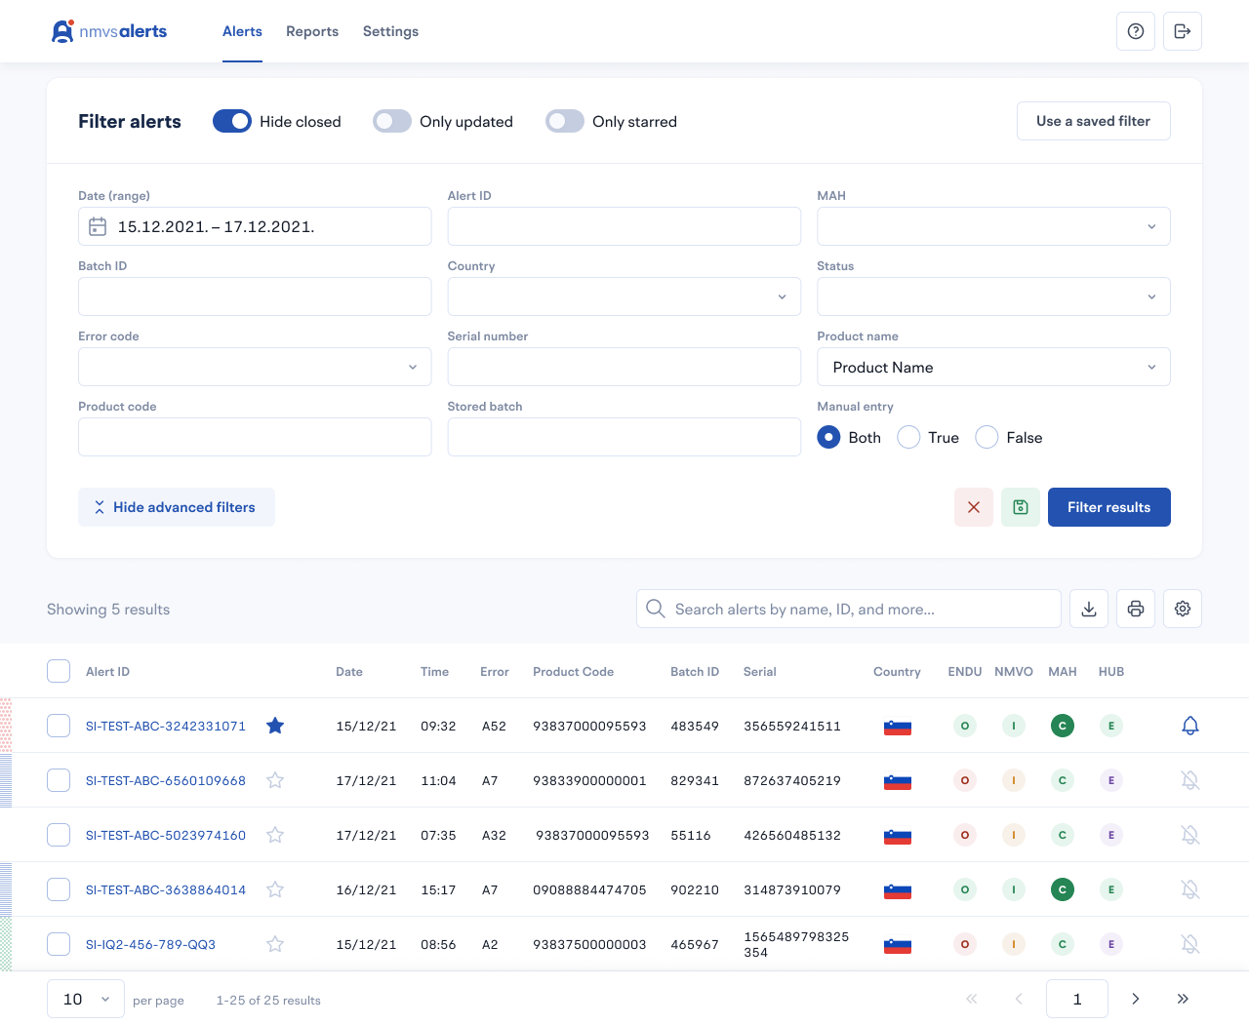Select True for Manual entry

coord(909,437)
